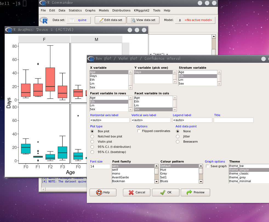Screen dimensions: 269x222
Task: Click the quine data set grid icon
Action: point(71,20)
